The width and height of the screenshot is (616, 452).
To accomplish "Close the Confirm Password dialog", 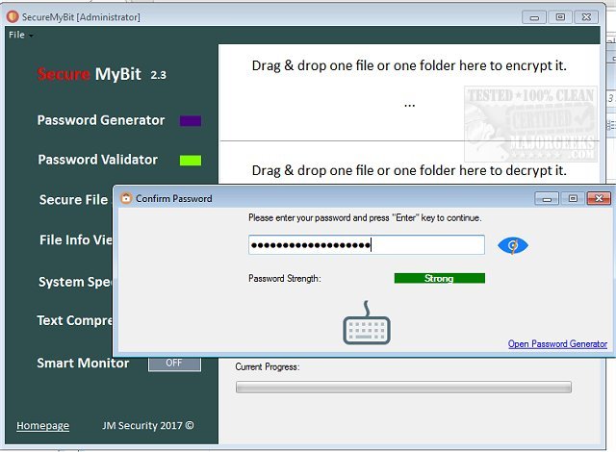I will [x=599, y=198].
